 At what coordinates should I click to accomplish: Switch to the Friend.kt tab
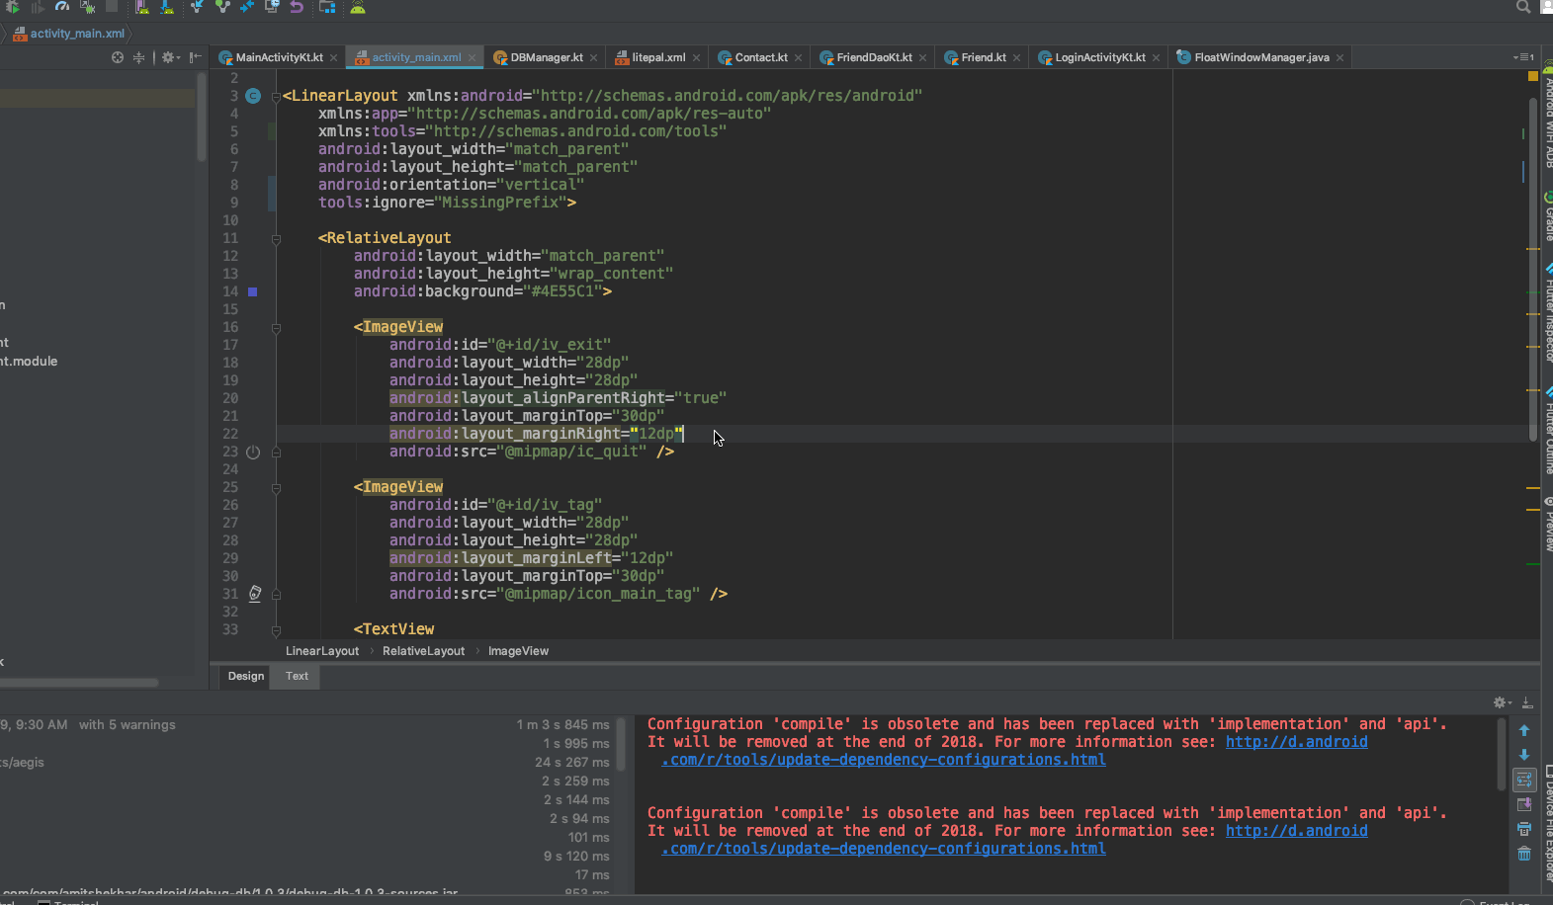[984, 57]
